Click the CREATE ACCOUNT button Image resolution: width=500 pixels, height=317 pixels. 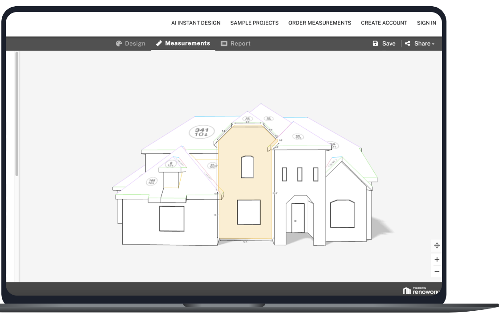(384, 23)
